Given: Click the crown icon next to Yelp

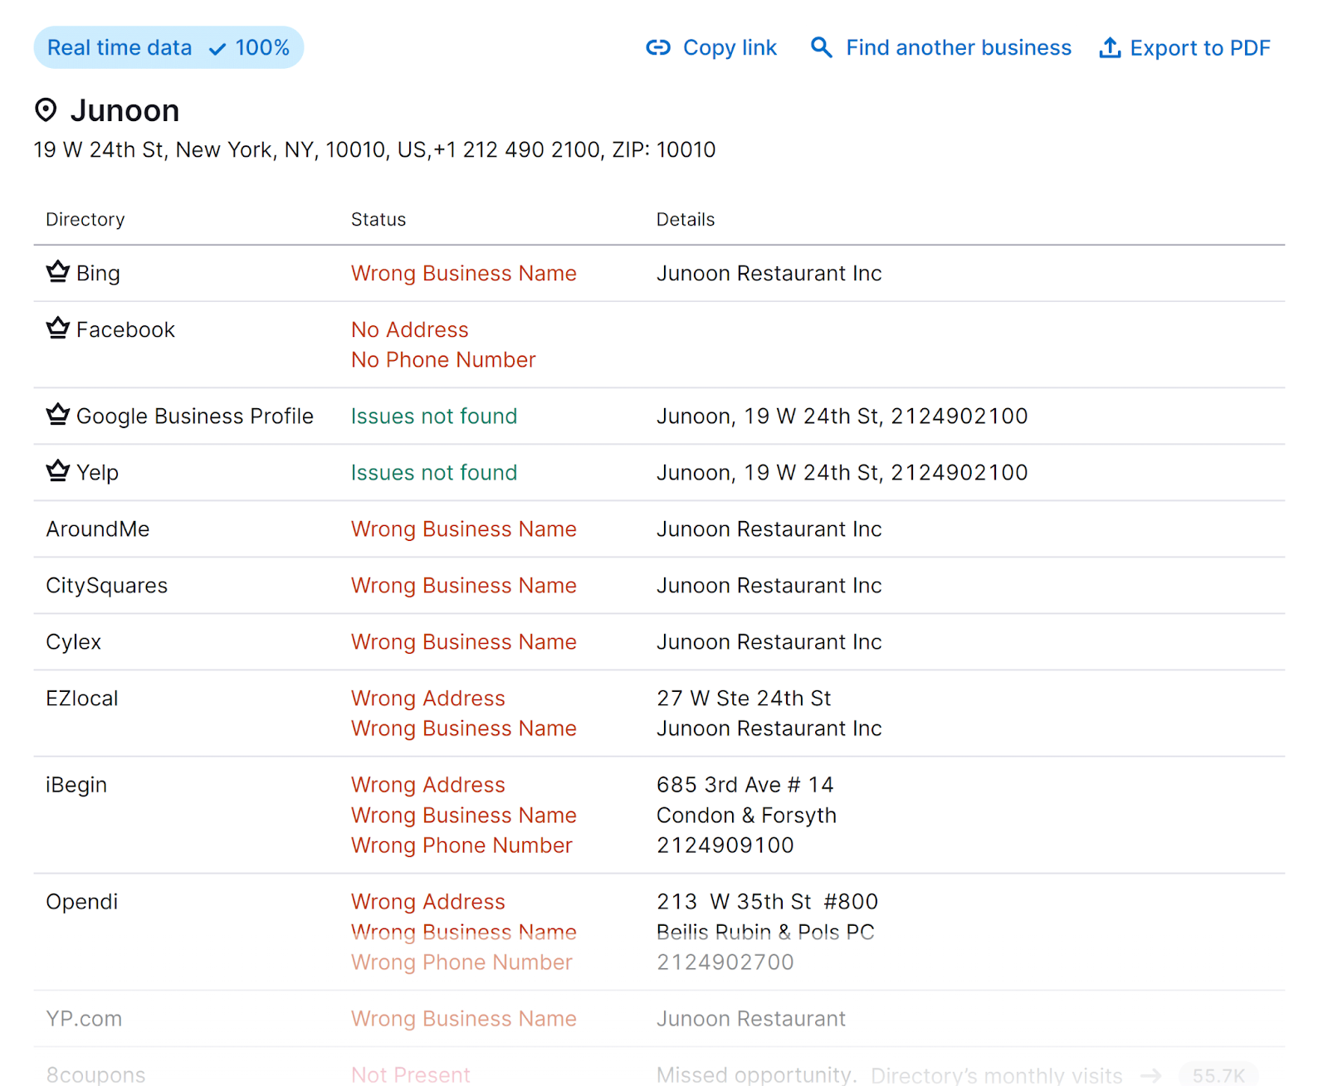Looking at the screenshot, I should pos(58,470).
